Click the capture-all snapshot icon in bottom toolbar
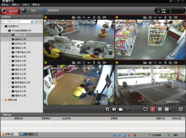 114,109
